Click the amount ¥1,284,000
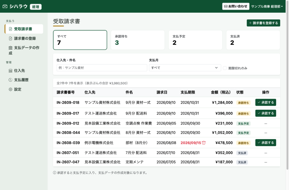 [x=222, y=102]
